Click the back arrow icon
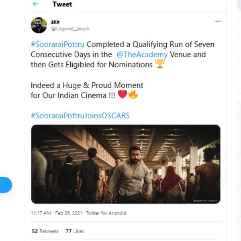 click(36, 4)
